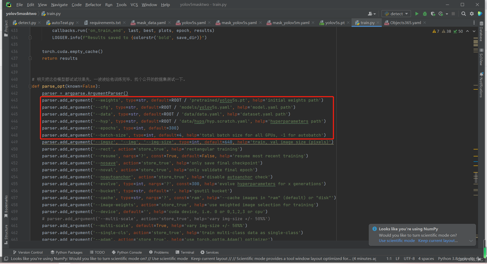Click the Stop process icon
Viewport: 487px width, 264px height.
453,14
